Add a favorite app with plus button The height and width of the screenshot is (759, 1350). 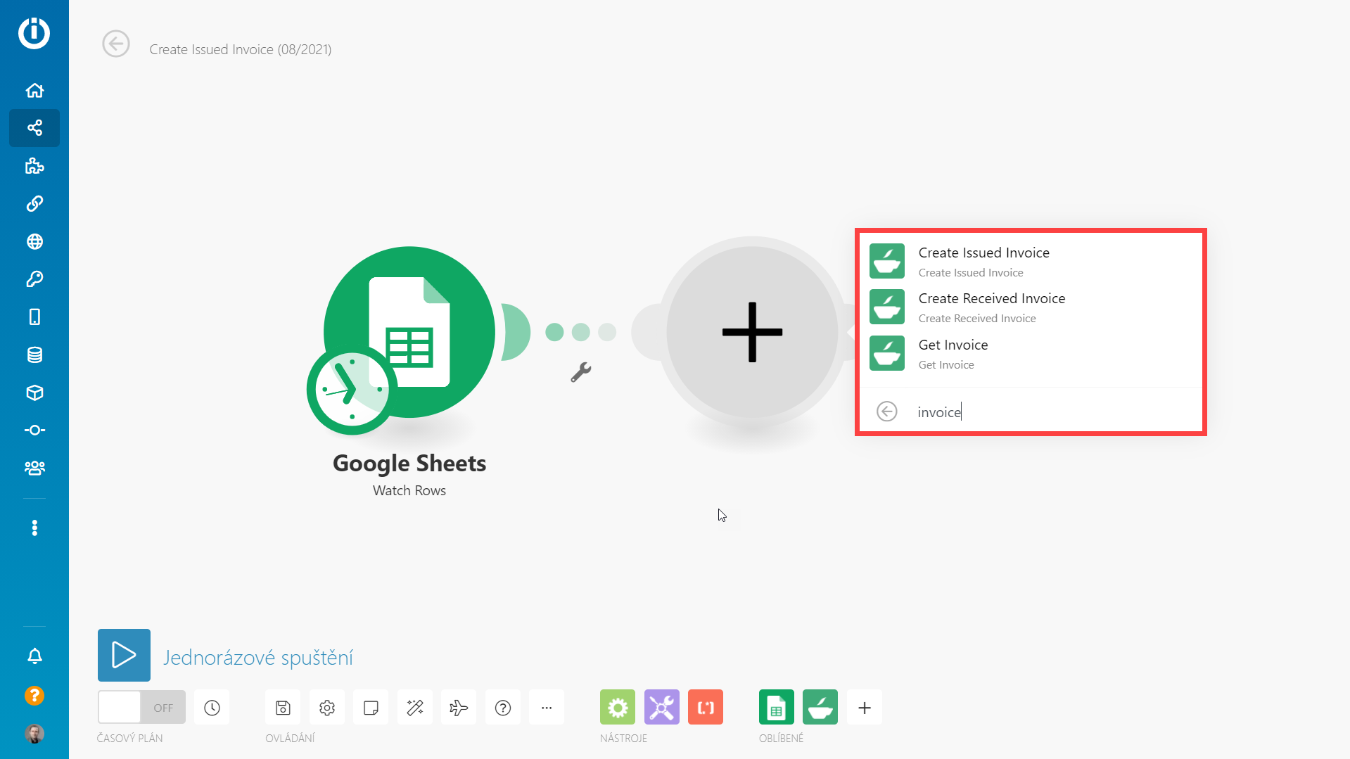865,708
